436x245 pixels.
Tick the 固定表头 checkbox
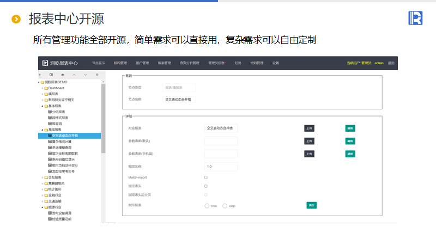(x=205, y=186)
